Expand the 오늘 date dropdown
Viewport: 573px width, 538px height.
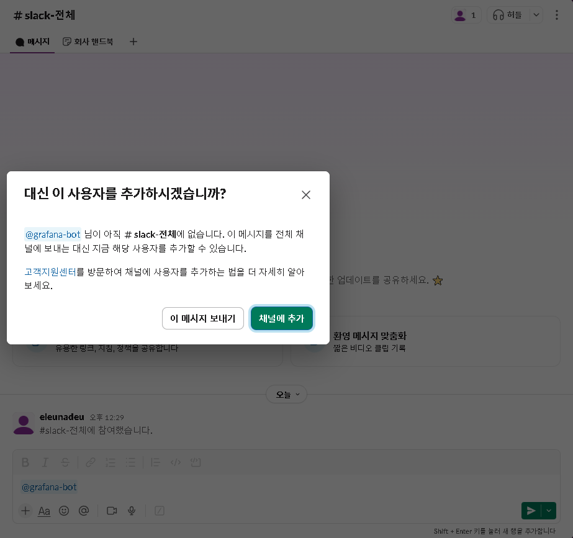[287, 395]
